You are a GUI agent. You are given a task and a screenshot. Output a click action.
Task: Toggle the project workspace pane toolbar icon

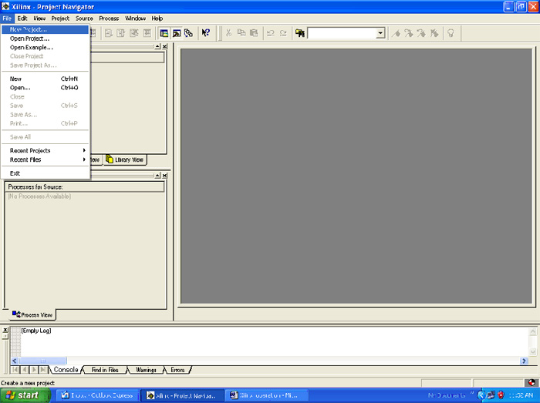(x=164, y=33)
